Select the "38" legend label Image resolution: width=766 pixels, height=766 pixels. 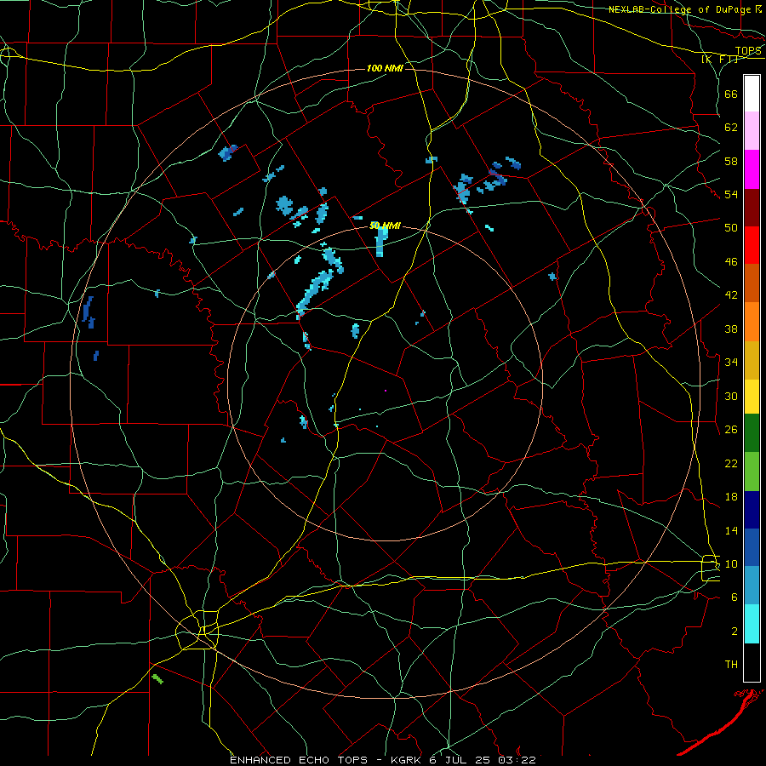pos(731,329)
